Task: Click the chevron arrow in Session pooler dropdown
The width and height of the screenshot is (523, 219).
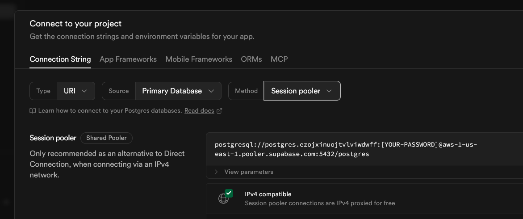Action: [x=329, y=91]
